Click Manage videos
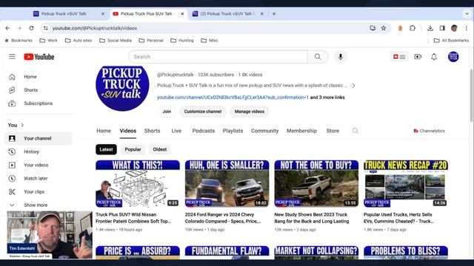474x266 pixels. 250,112
